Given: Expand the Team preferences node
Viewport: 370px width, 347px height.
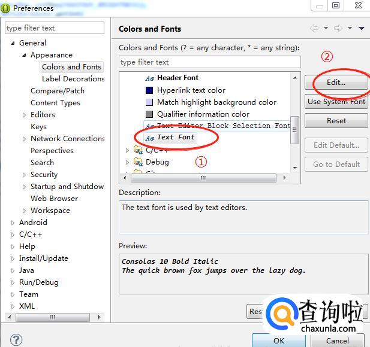Looking at the screenshot, I should click(x=13, y=294).
